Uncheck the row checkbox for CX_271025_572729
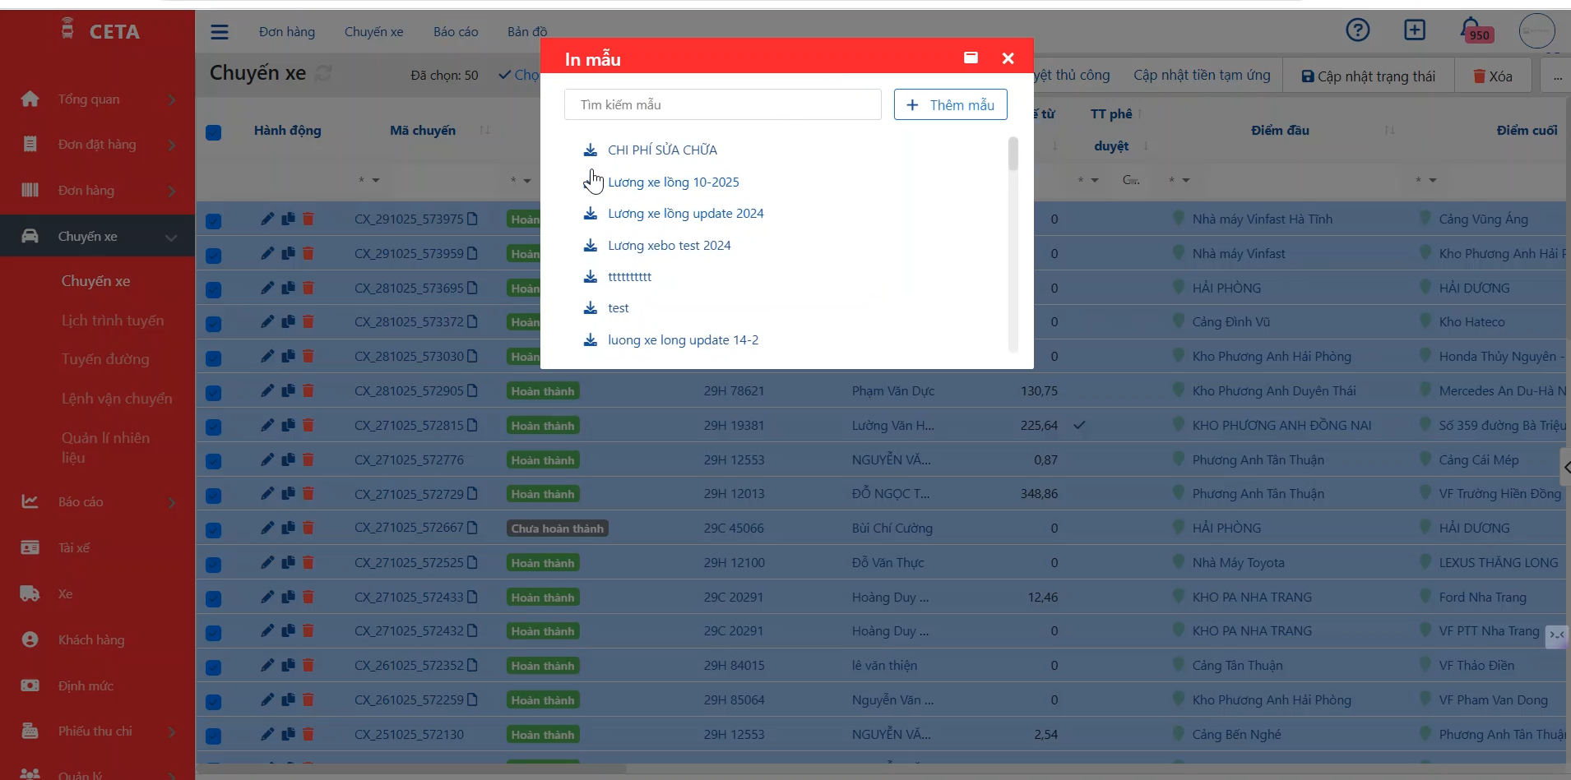 (213, 496)
